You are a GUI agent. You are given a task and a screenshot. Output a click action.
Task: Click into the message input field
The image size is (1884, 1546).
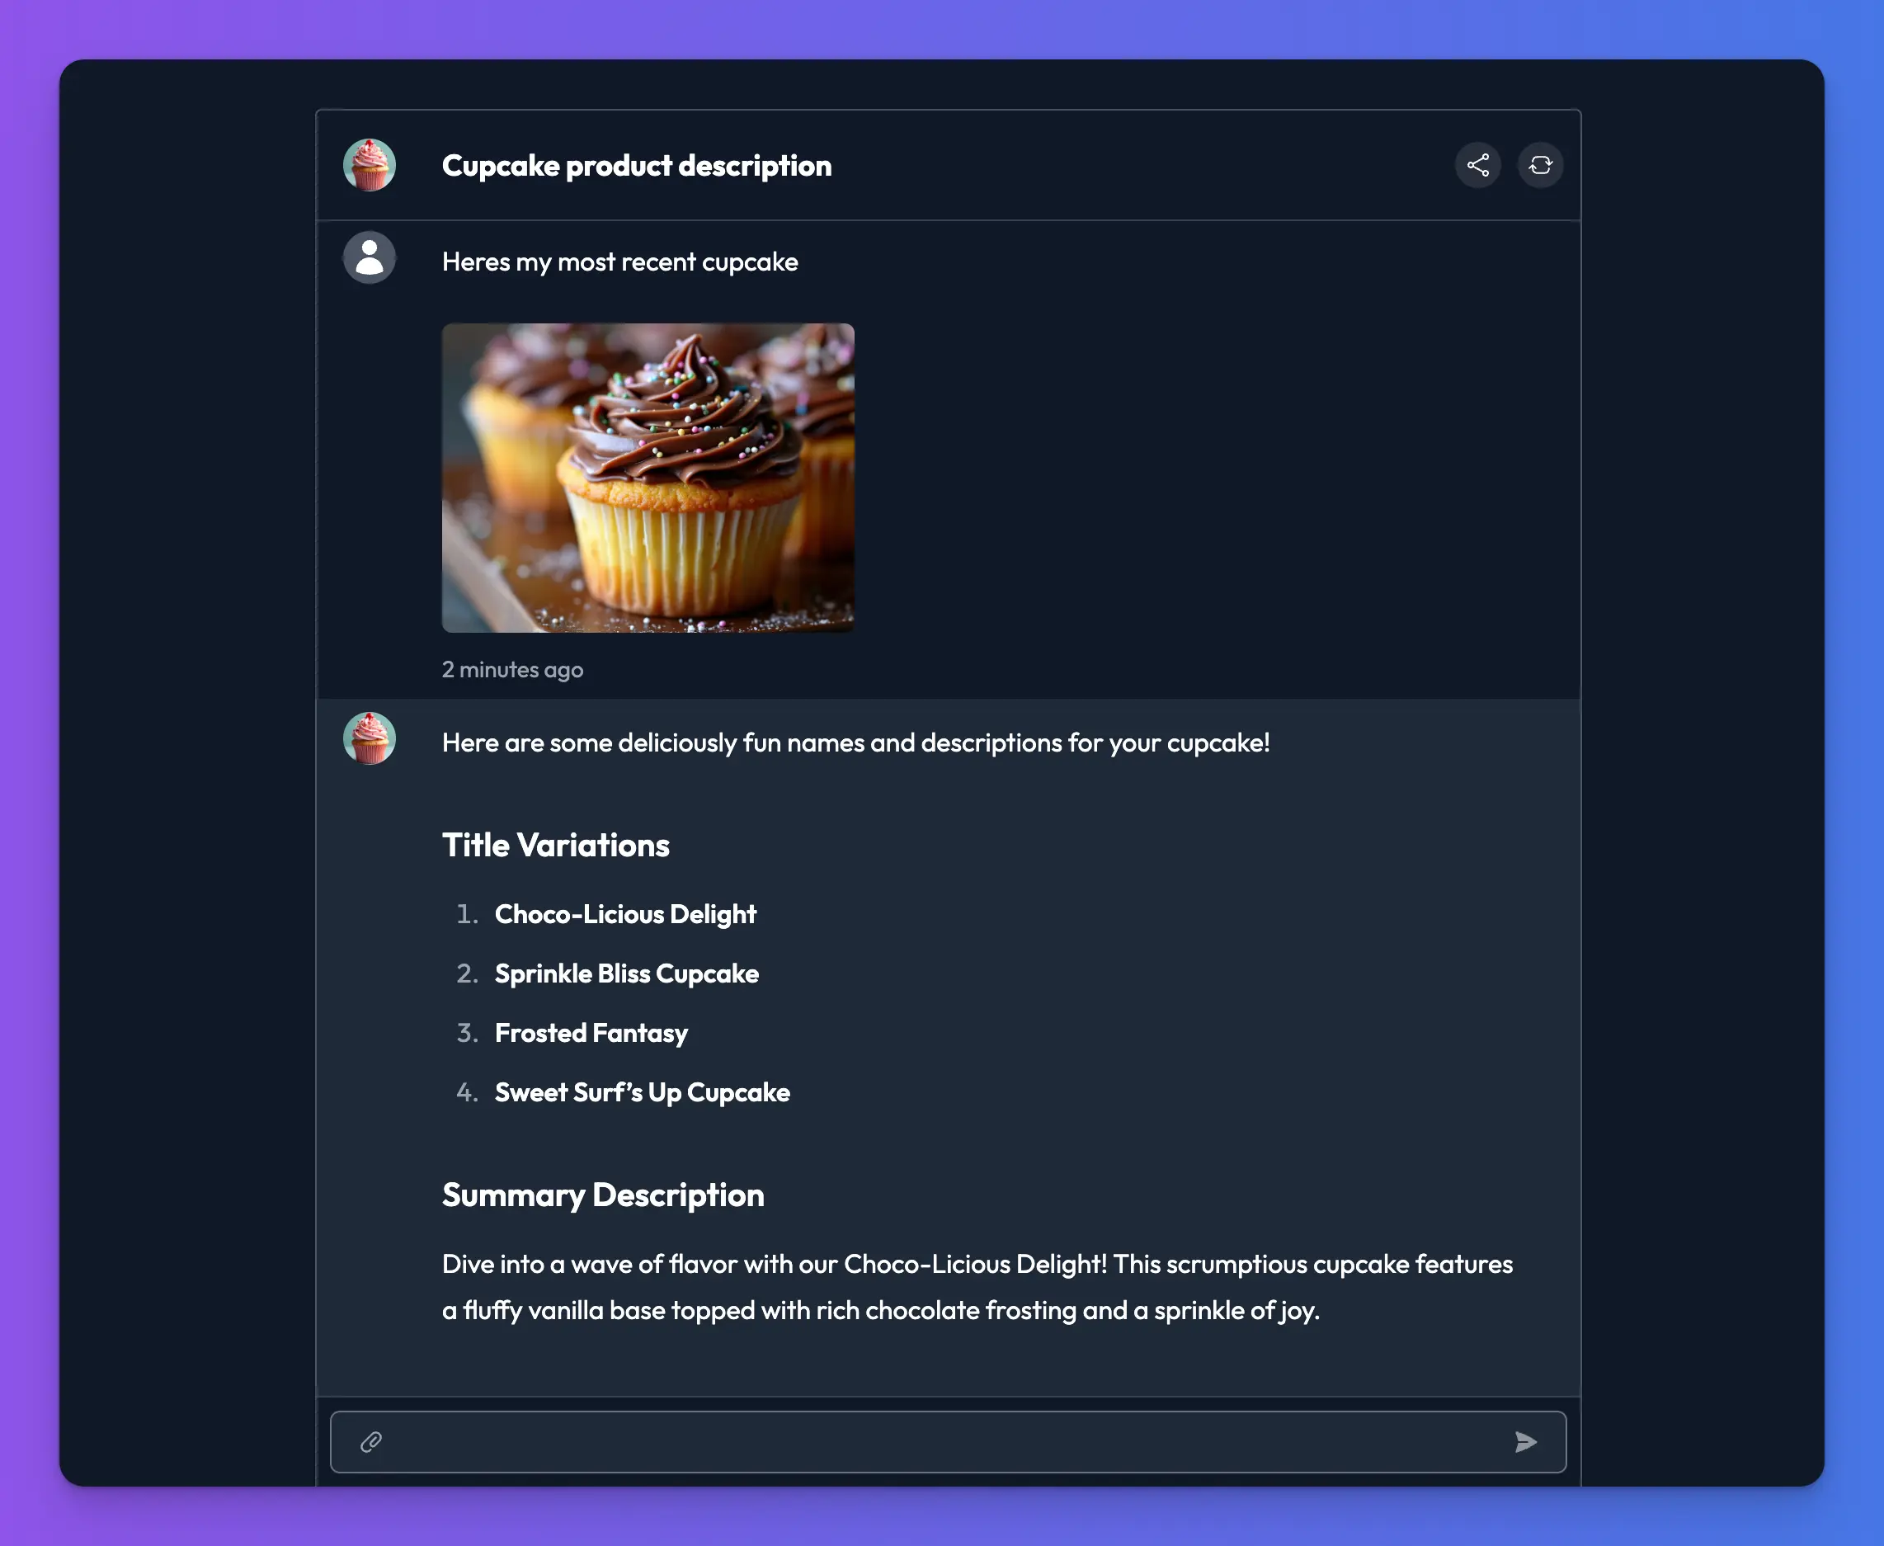pos(949,1442)
